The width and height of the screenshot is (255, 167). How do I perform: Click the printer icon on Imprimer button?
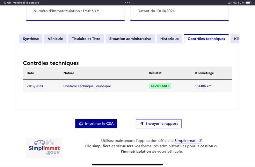click(x=81, y=124)
